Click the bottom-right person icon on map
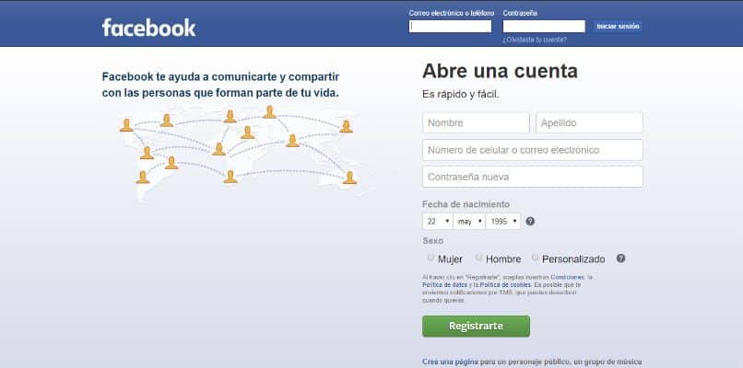 (x=349, y=178)
